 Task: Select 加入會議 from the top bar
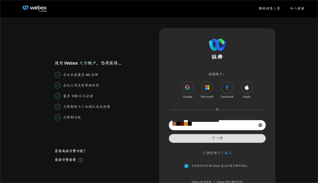click(x=297, y=9)
